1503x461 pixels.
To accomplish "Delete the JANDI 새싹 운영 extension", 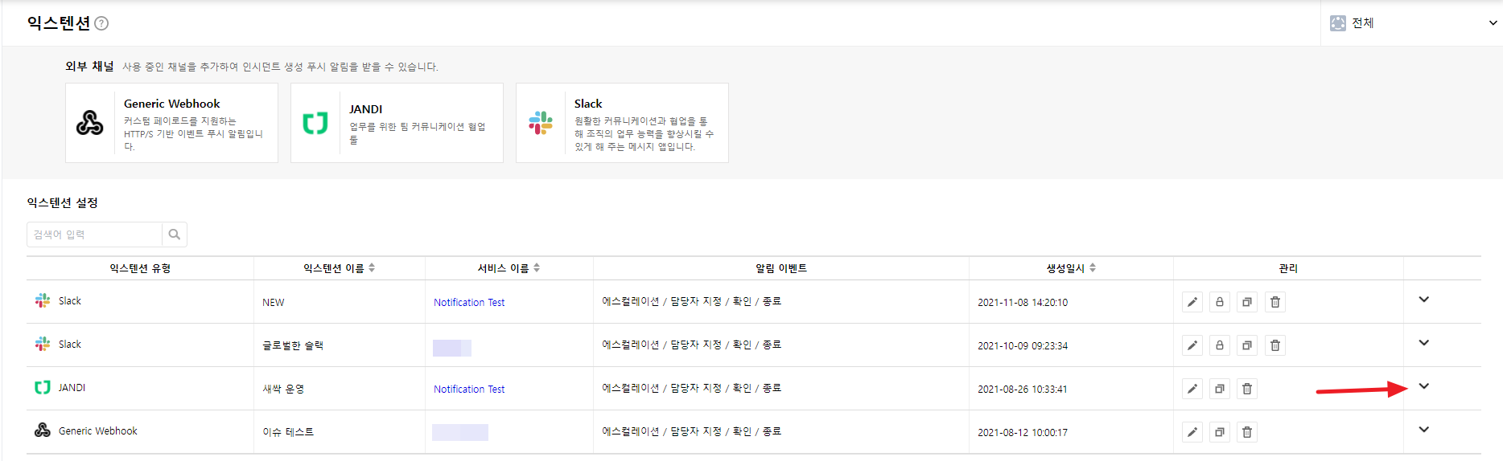I will pyautogui.click(x=1247, y=389).
